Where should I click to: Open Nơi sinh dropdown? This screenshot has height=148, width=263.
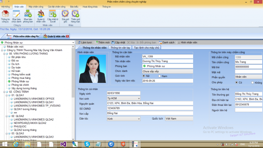click(x=139, y=98)
